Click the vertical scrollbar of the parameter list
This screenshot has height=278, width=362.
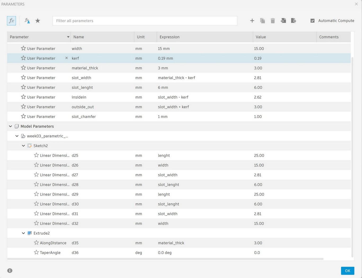coord(352,157)
